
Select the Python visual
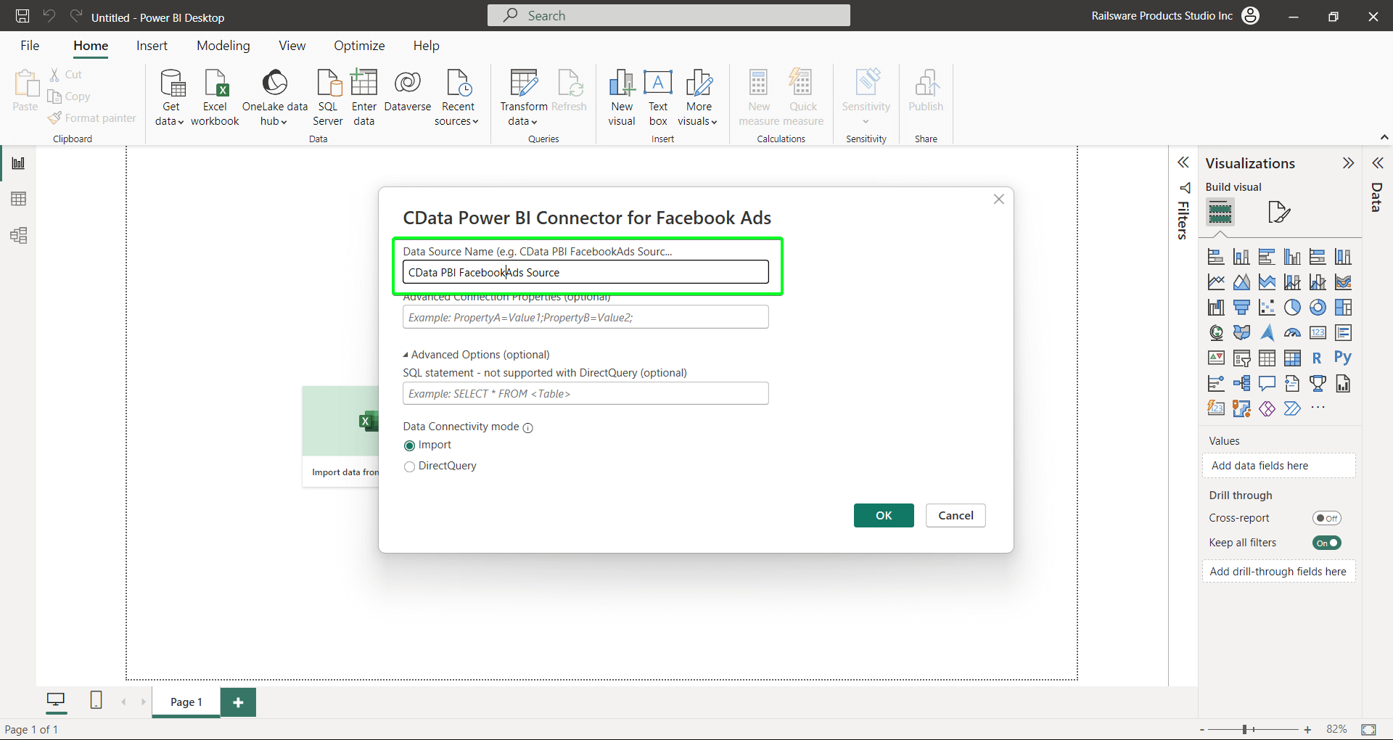pyautogui.click(x=1343, y=358)
